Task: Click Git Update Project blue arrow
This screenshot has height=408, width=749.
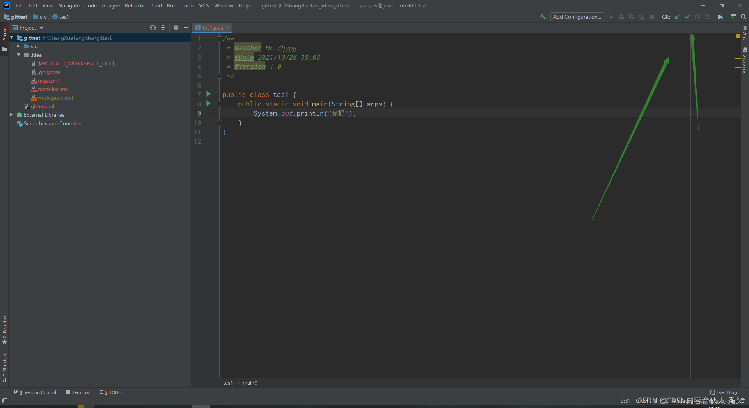Action: click(x=677, y=17)
